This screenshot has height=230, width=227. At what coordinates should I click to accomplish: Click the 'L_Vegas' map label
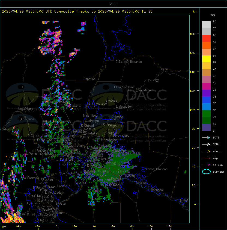tap(32, 154)
